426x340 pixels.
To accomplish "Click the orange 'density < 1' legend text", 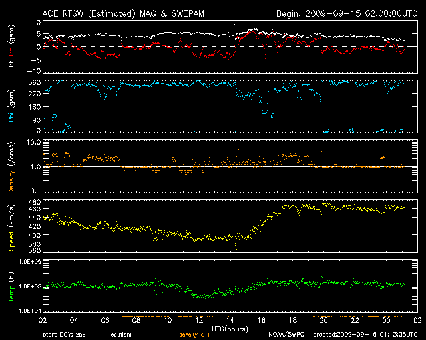I will click(194, 335).
